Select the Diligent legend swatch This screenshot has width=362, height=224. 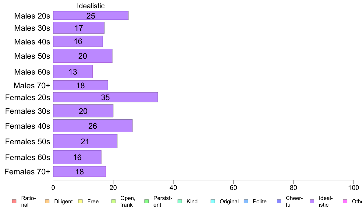(x=47, y=201)
